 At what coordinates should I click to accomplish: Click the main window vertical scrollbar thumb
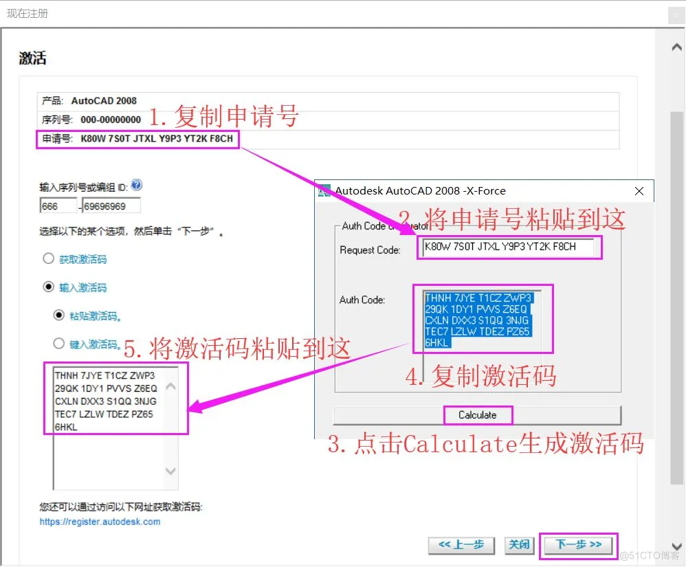pos(676,298)
